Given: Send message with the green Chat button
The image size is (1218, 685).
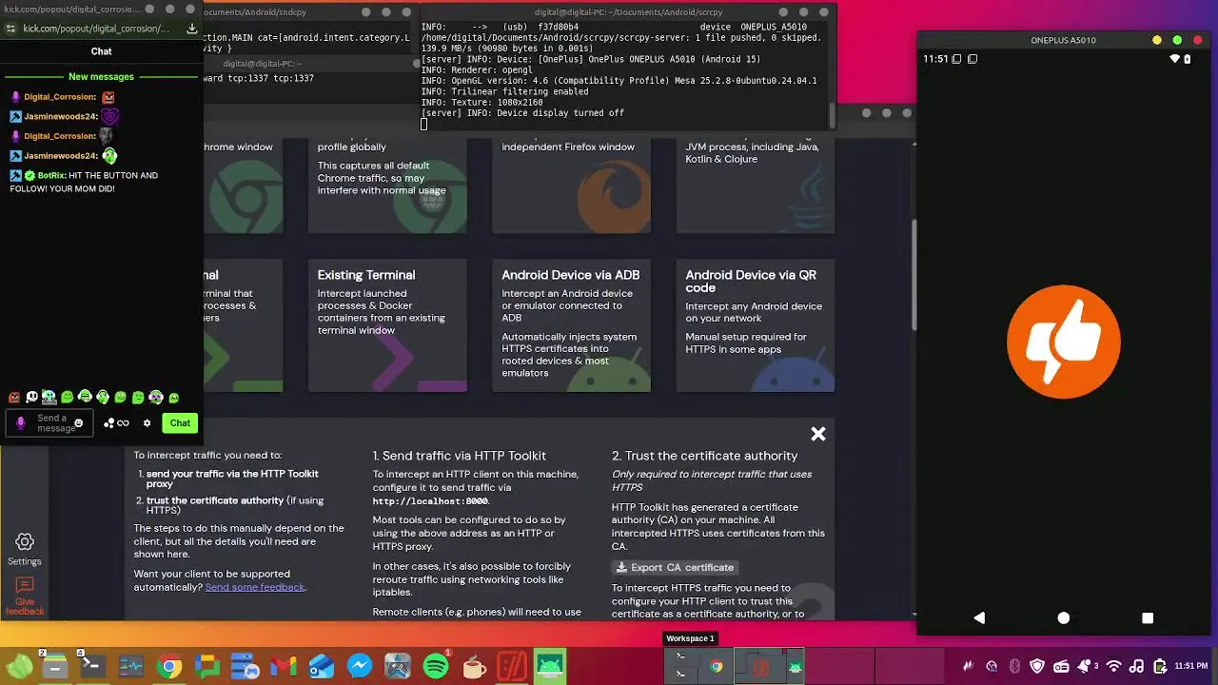Looking at the screenshot, I should (180, 422).
